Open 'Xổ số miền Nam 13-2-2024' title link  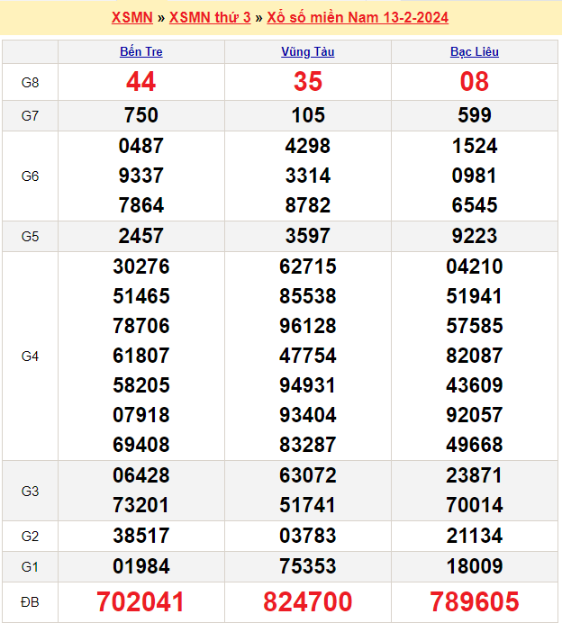[x=358, y=18]
